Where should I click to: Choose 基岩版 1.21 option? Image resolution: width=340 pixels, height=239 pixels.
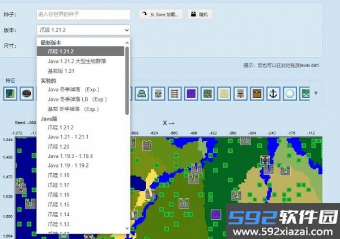[80, 71]
